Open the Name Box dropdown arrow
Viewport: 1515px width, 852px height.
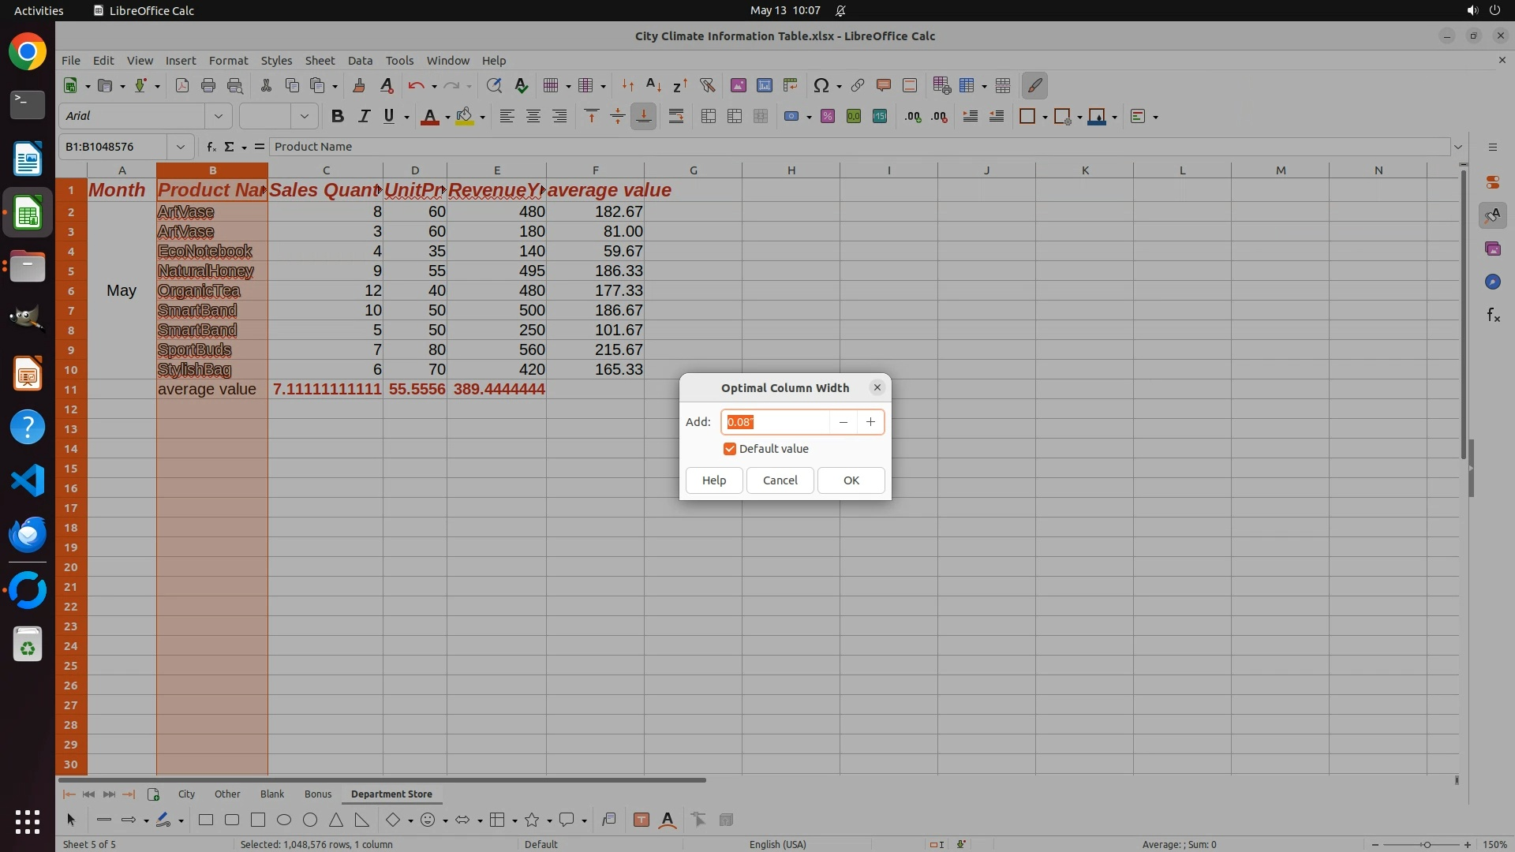pos(181,147)
